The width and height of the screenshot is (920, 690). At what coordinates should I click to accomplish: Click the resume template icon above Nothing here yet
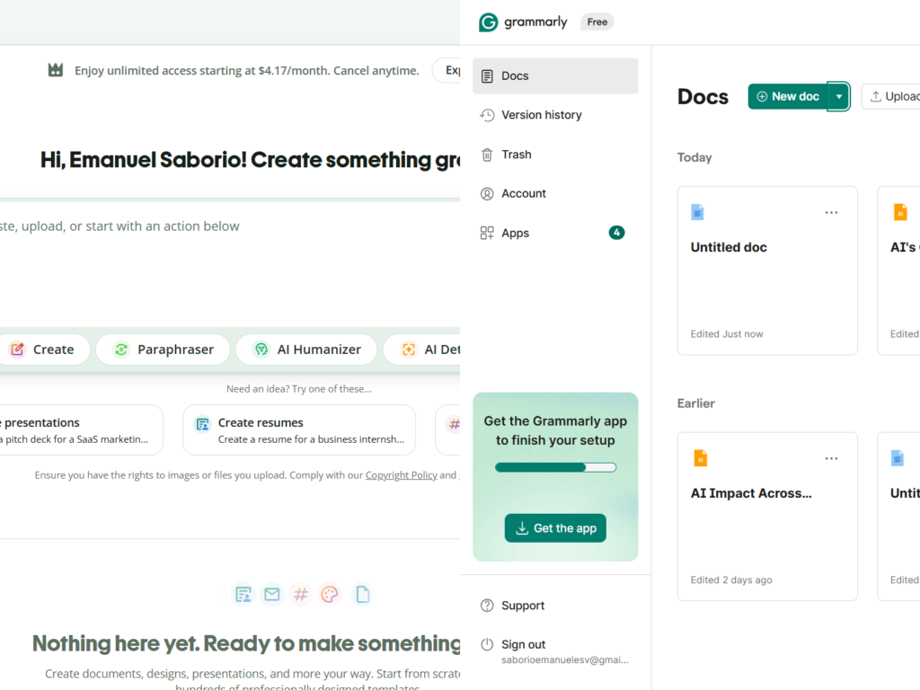[x=243, y=595]
